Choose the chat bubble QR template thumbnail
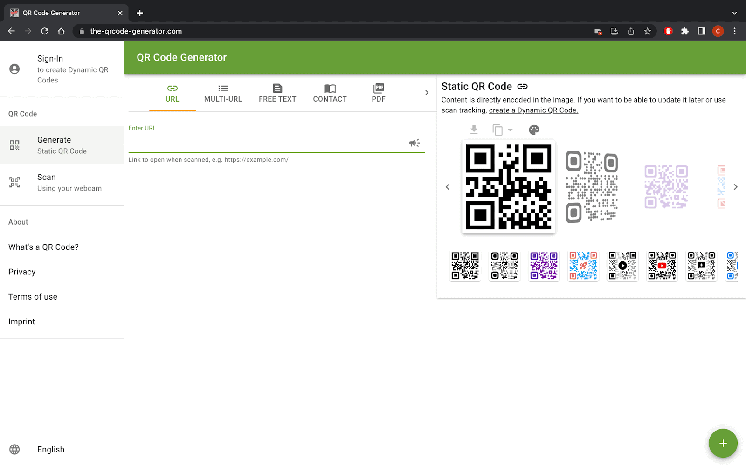Viewport: 746px width, 466px height. click(x=701, y=266)
